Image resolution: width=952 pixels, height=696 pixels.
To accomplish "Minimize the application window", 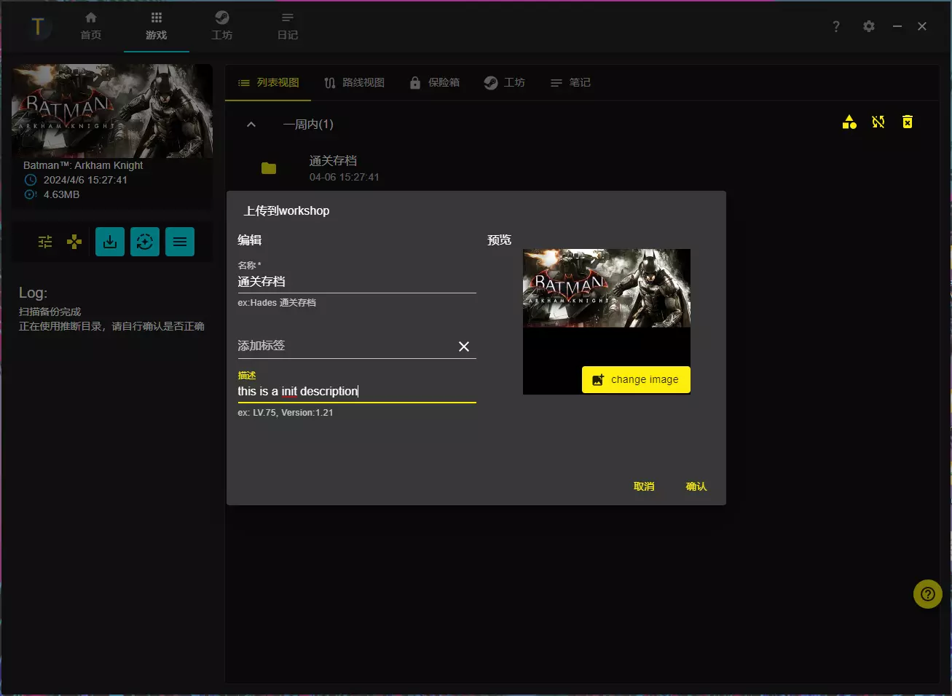I will coord(897,26).
